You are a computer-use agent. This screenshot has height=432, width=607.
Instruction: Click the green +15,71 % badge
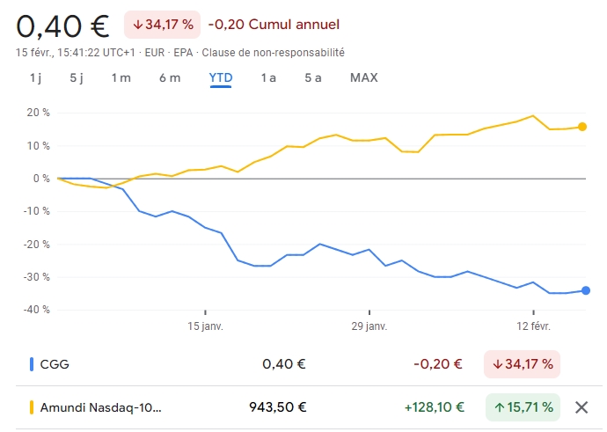coord(523,407)
